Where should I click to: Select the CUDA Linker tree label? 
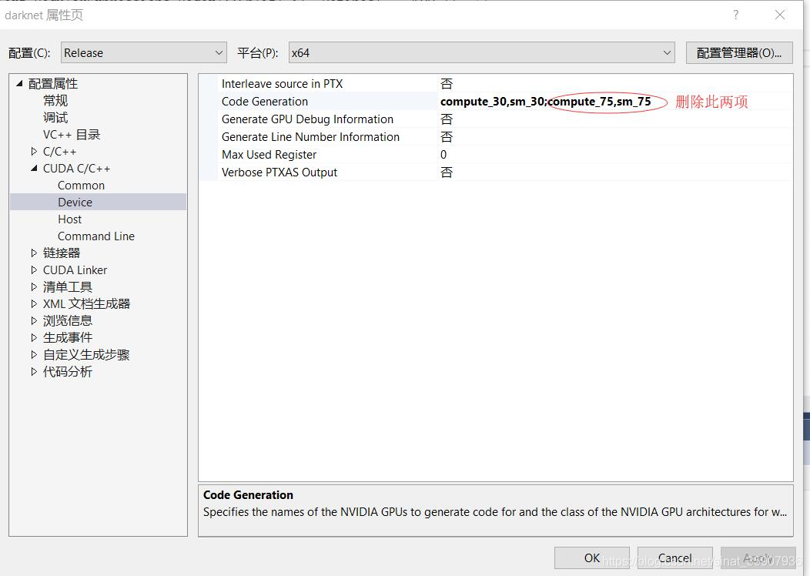[x=75, y=270]
